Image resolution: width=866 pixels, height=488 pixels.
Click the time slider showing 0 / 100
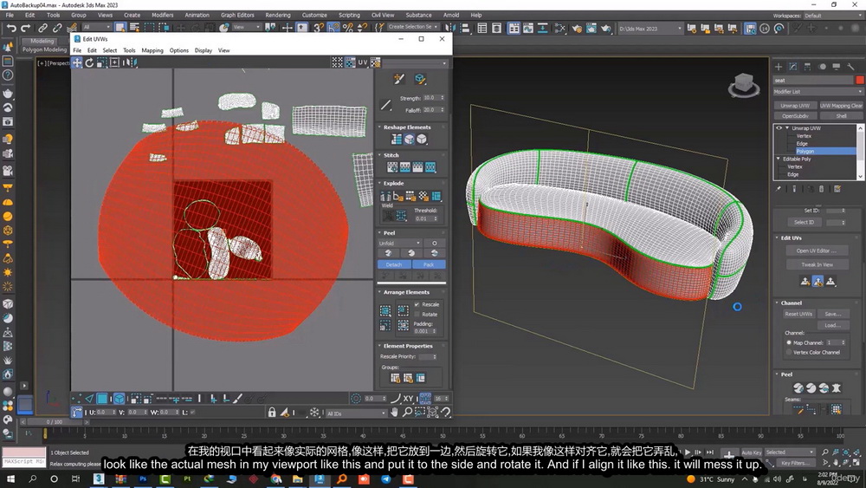pyautogui.click(x=55, y=421)
